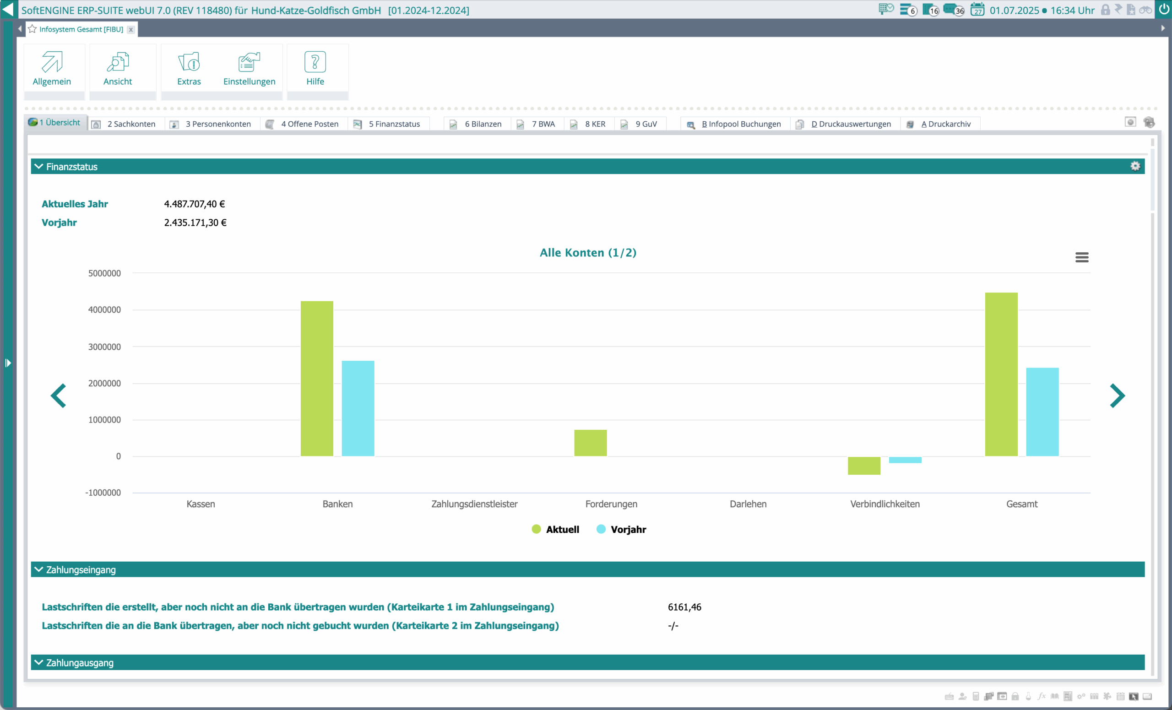
Task: Open the Hilfe ribbon group
Action: 315,69
